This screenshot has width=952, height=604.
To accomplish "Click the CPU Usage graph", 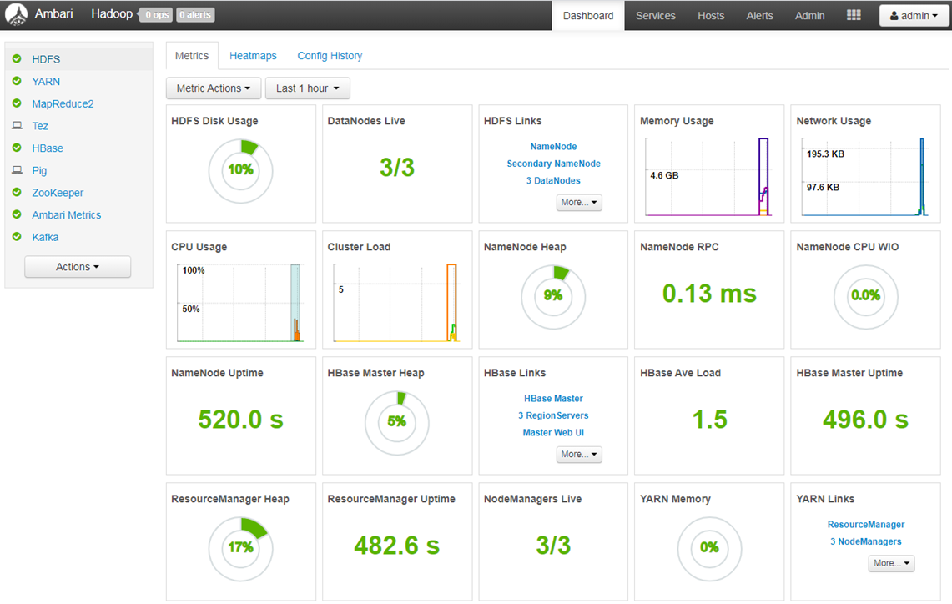I will [239, 302].
